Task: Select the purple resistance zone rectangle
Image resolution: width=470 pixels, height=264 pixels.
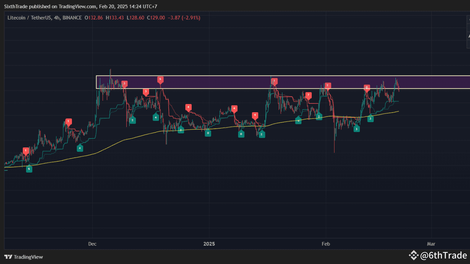Action: [220, 82]
